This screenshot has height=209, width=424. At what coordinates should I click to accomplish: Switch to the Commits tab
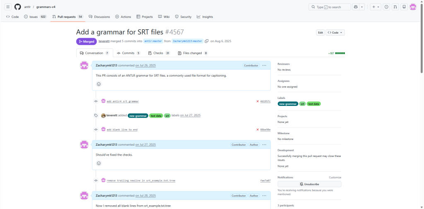coord(128,53)
